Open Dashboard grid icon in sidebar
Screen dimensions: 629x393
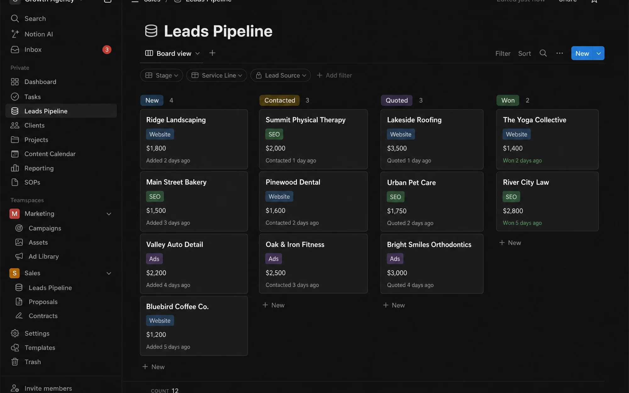(15, 82)
